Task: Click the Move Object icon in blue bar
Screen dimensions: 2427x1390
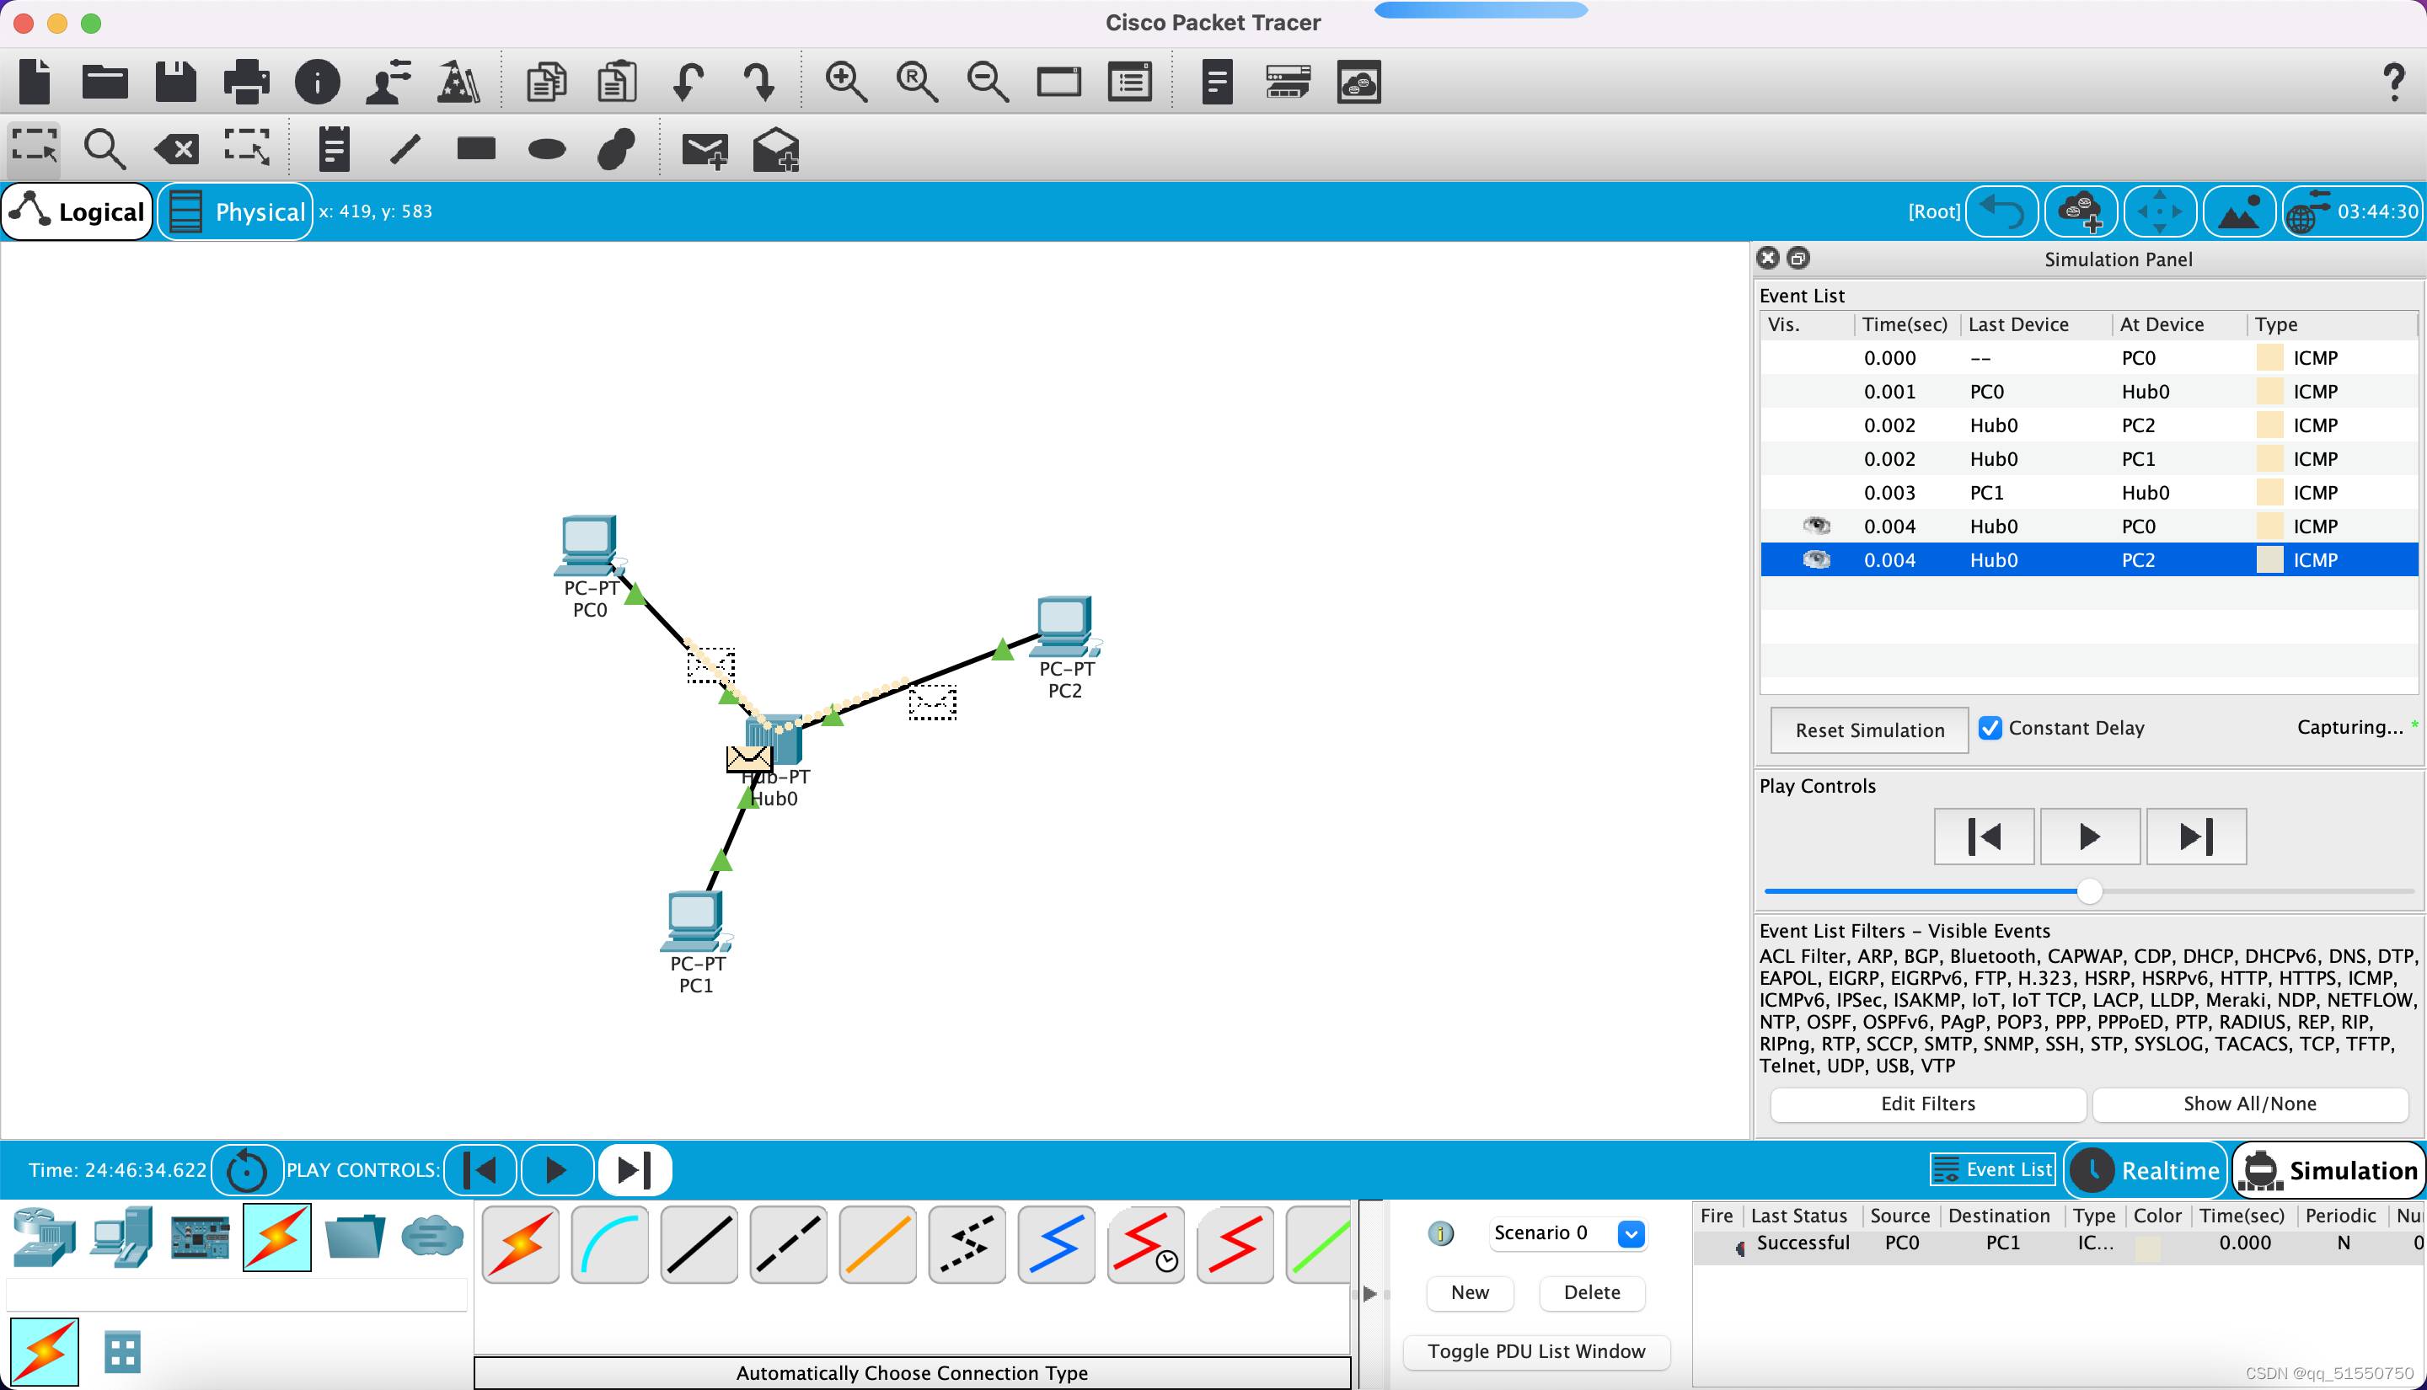Action: point(2160,211)
